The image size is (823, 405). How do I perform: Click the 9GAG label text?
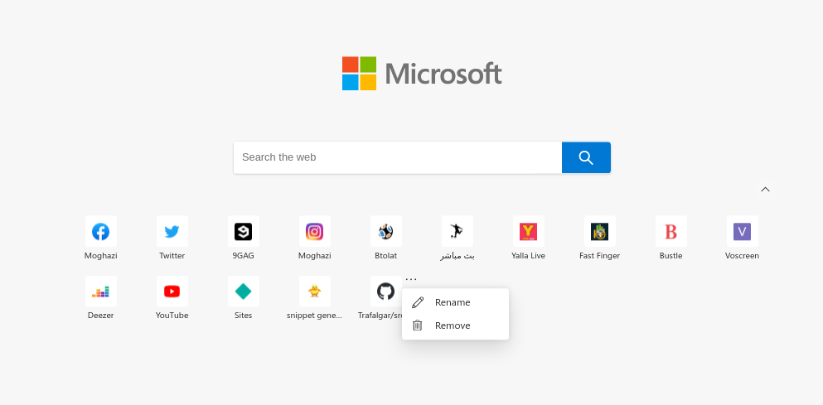tap(243, 255)
